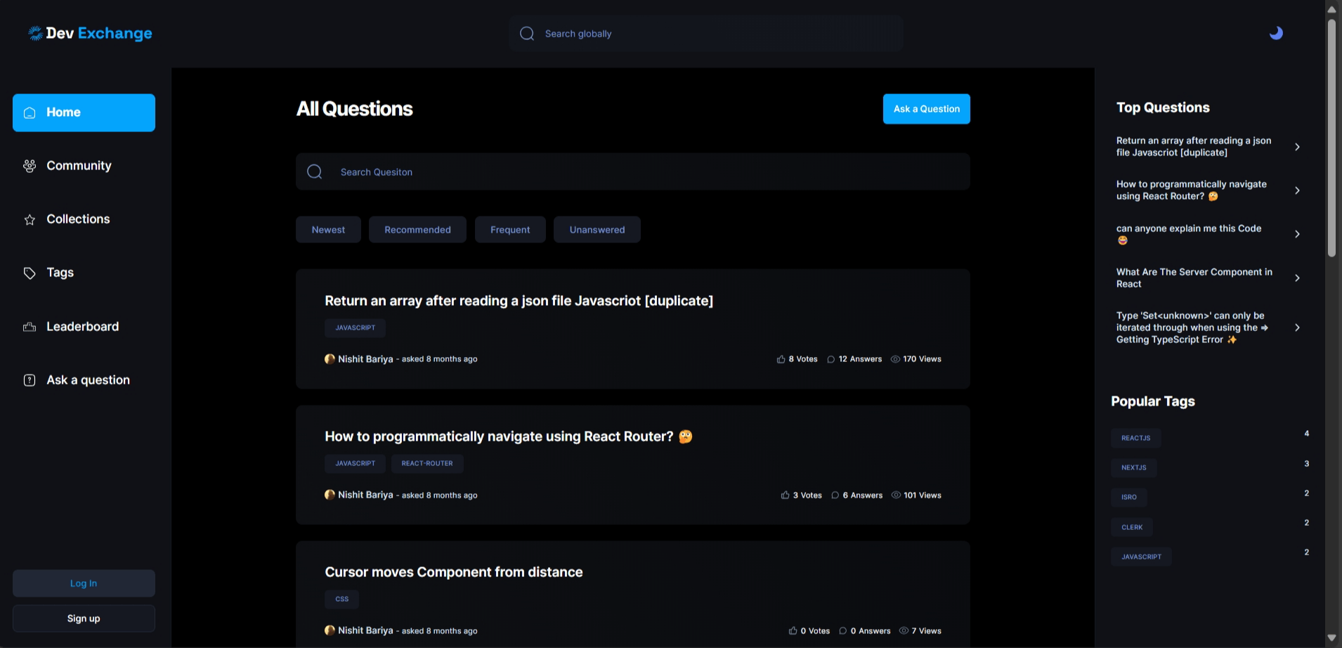The image size is (1342, 648).
Task: Click the eye icon beside 101 Views
Action: (x=896, y=495)
